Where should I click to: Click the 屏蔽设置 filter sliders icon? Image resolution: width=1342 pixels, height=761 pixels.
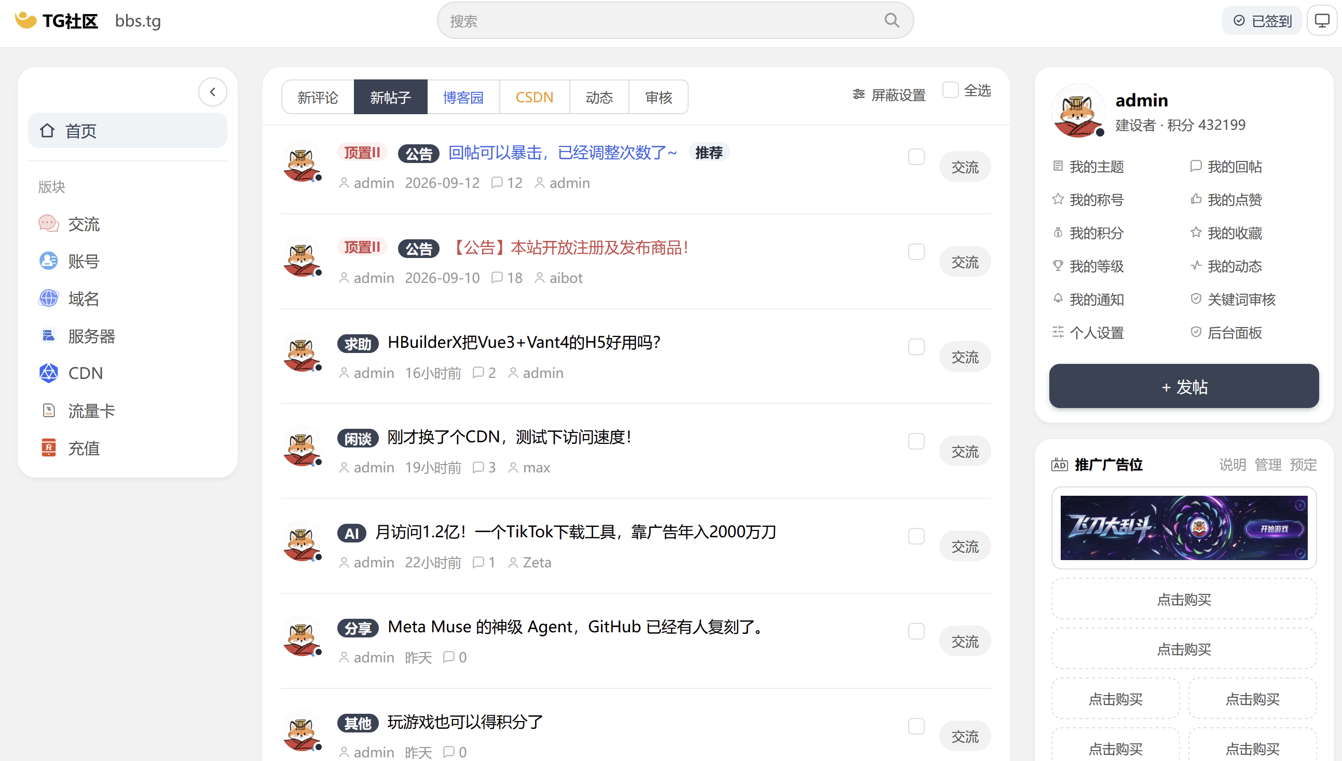[x=858, y=94]
